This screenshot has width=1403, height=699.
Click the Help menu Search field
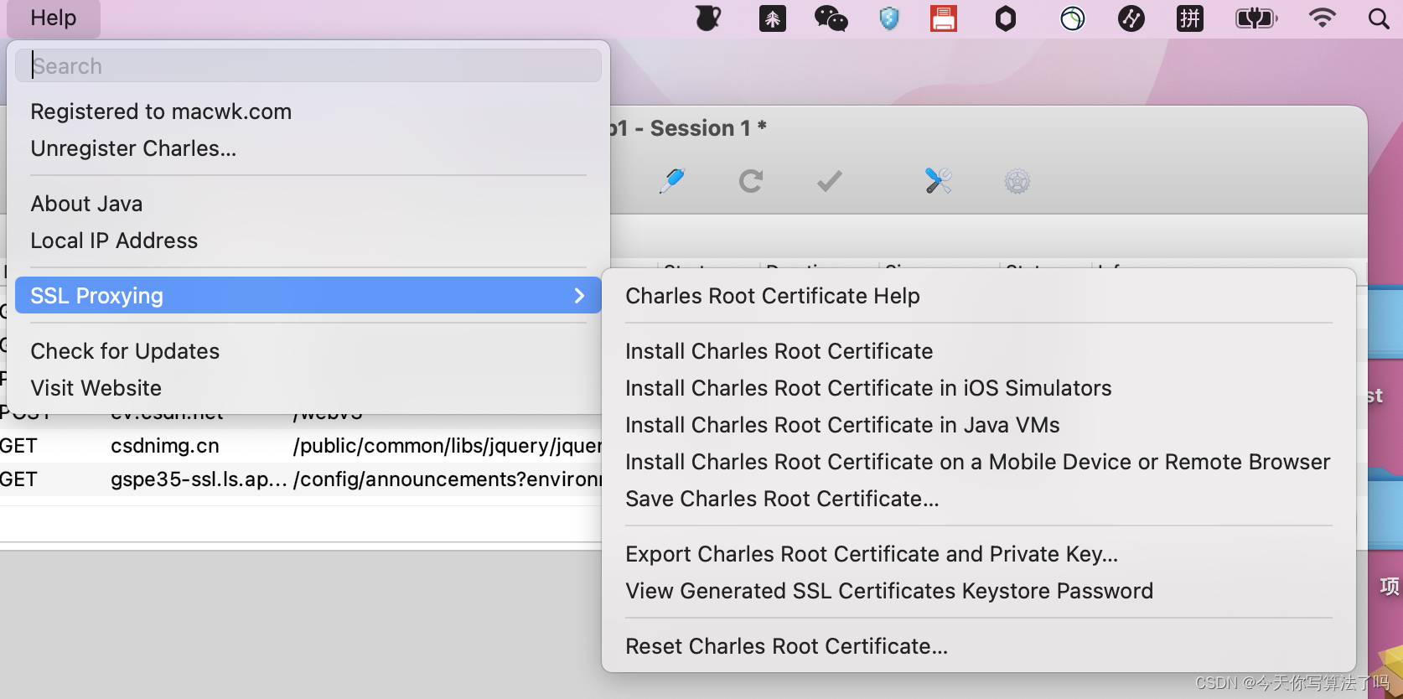pyautogui.click(x=308, y=65)
